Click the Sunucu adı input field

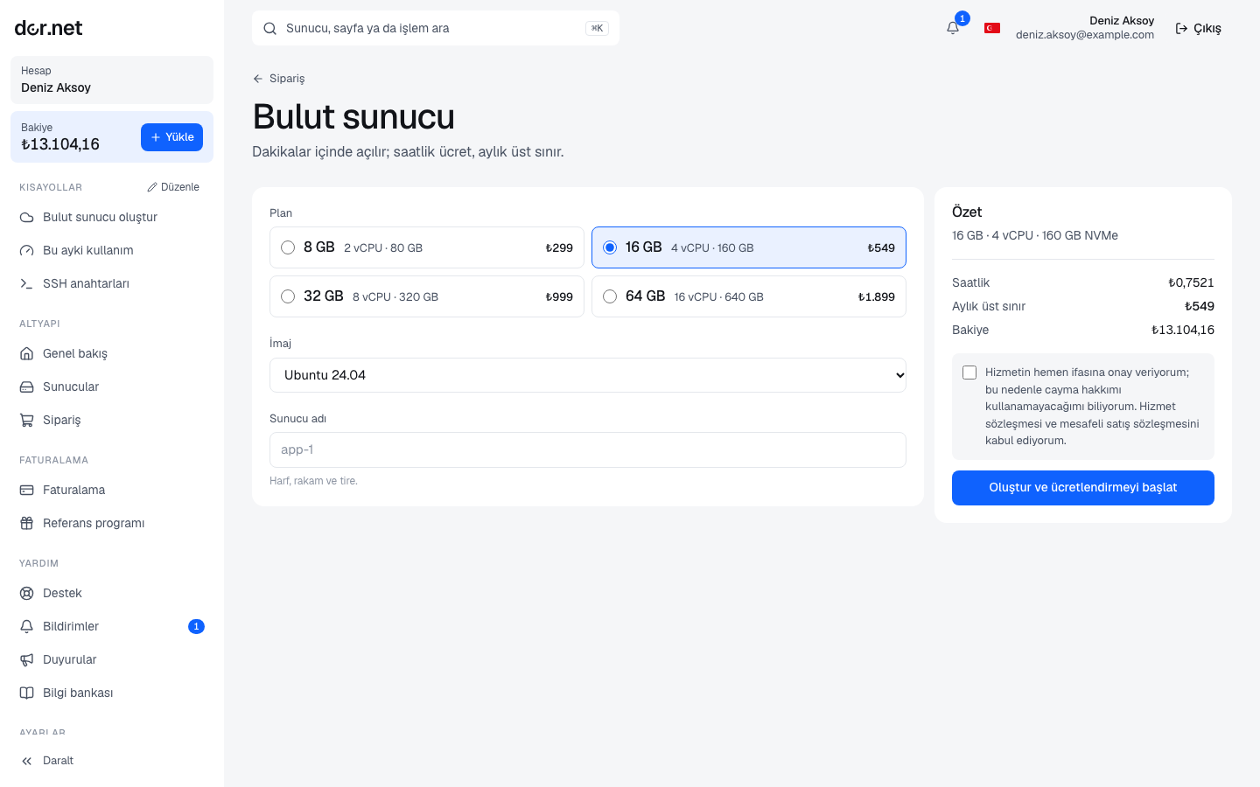click(x=588, y=449)
